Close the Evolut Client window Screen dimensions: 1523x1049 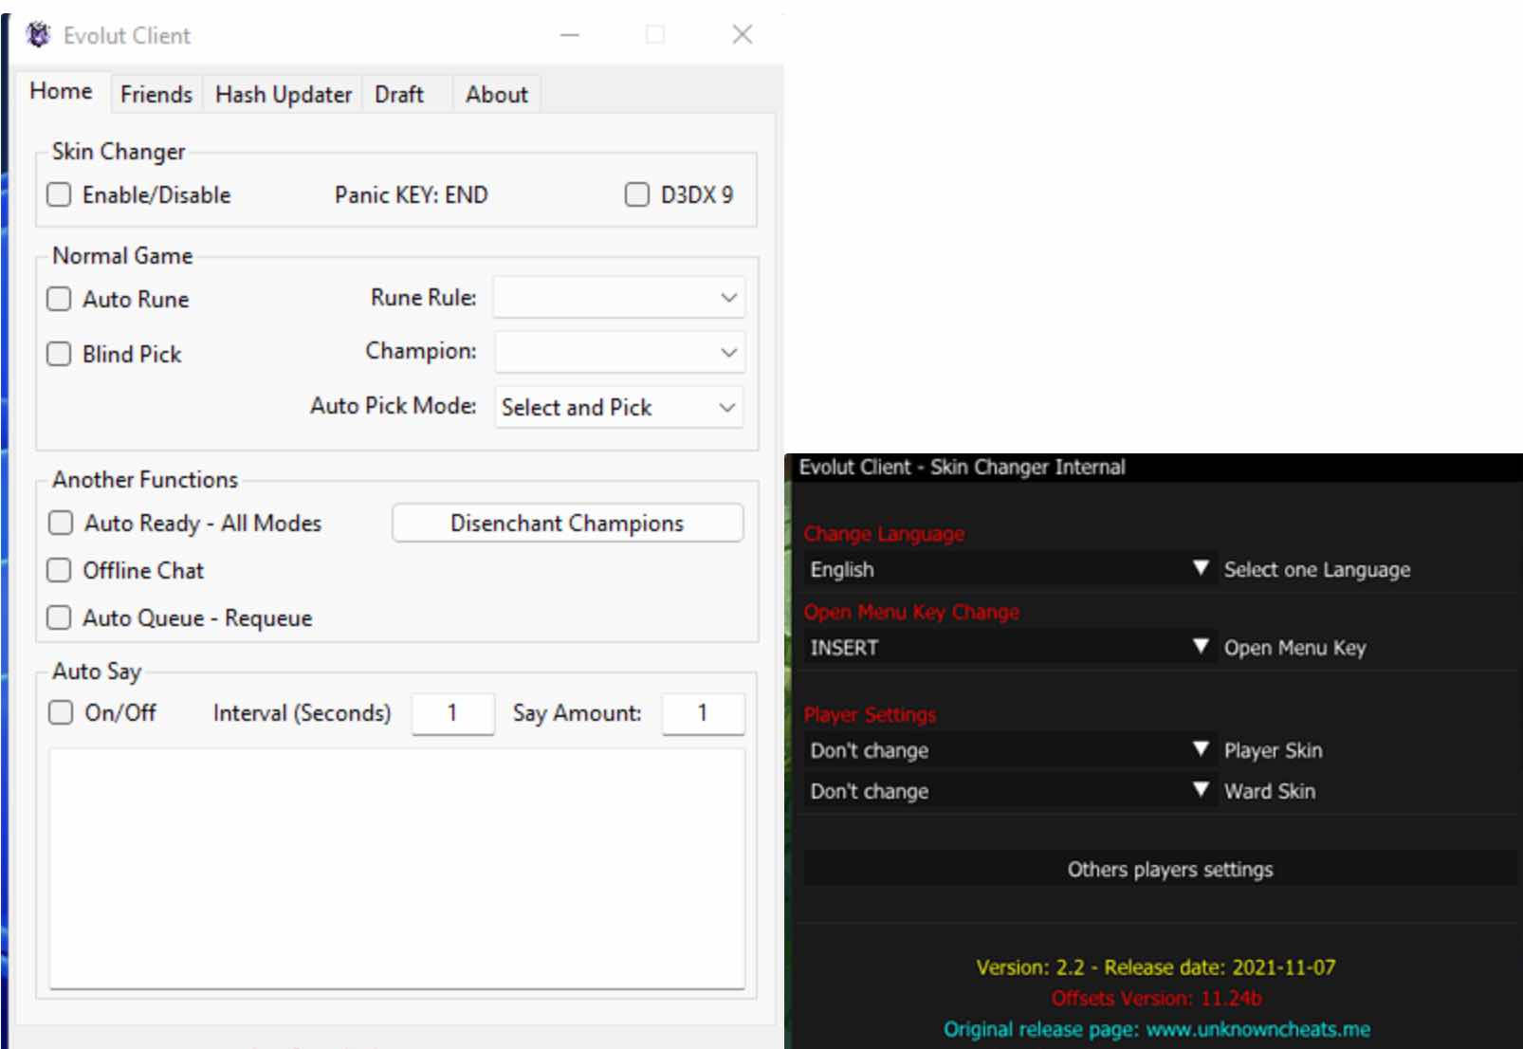pyautogui.click(x=743, y=35)
